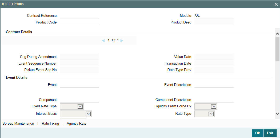Open the Interest Basis dropdown
The image size is (280, 138).
coord(76,114)
